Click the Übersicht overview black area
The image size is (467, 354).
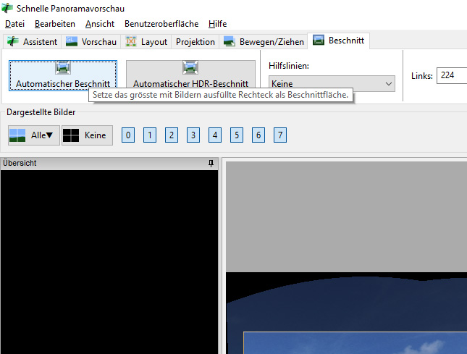(x=109, y=262)
